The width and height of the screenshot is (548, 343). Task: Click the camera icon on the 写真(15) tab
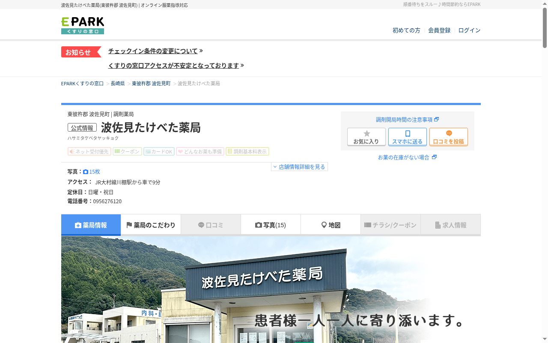point(259,225)
